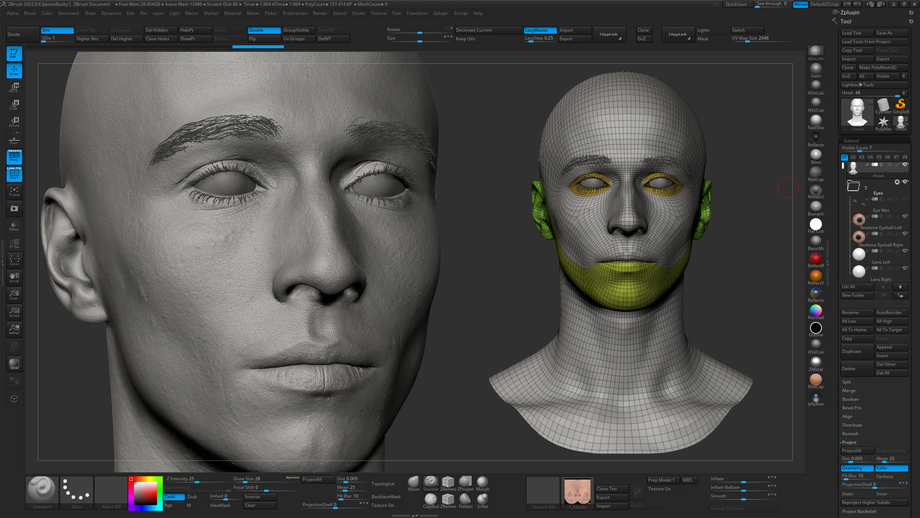Open the Zplugin menu
This screenshot has width=920, height=518.
coord(441,13)
